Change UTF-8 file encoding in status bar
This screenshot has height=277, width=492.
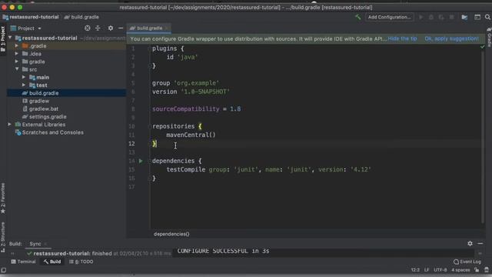(x=440, y=270)
